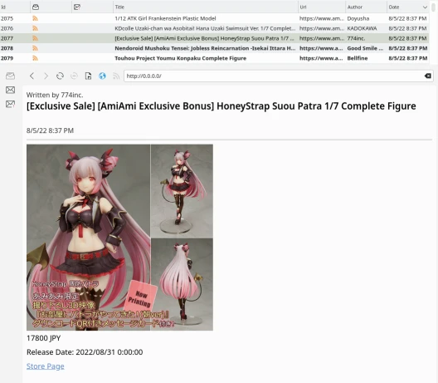Open Date column sort dropdown arrow
This screenshot has height=383, width=438.
[425, 7]
